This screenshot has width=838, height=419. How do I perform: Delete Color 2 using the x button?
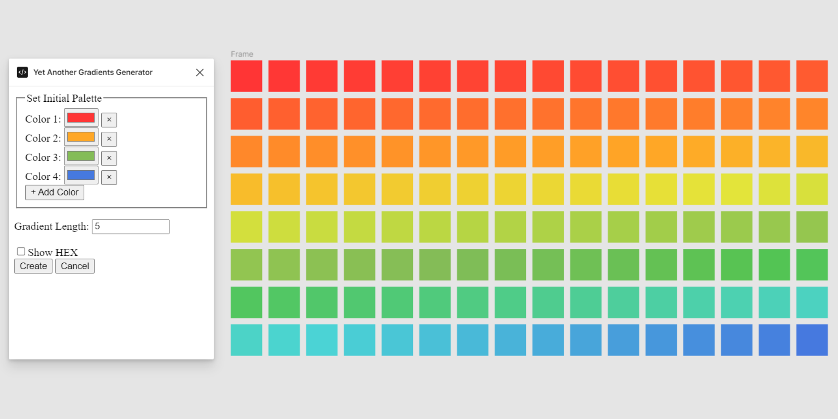click(109, 139)
